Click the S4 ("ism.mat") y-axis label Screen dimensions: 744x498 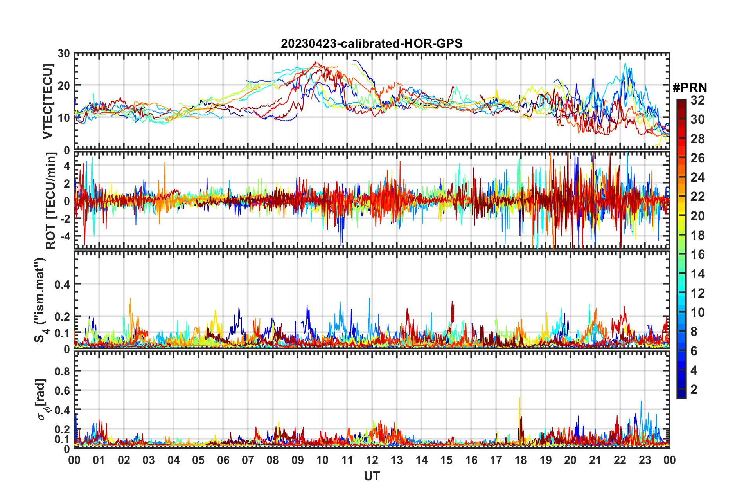41,300
